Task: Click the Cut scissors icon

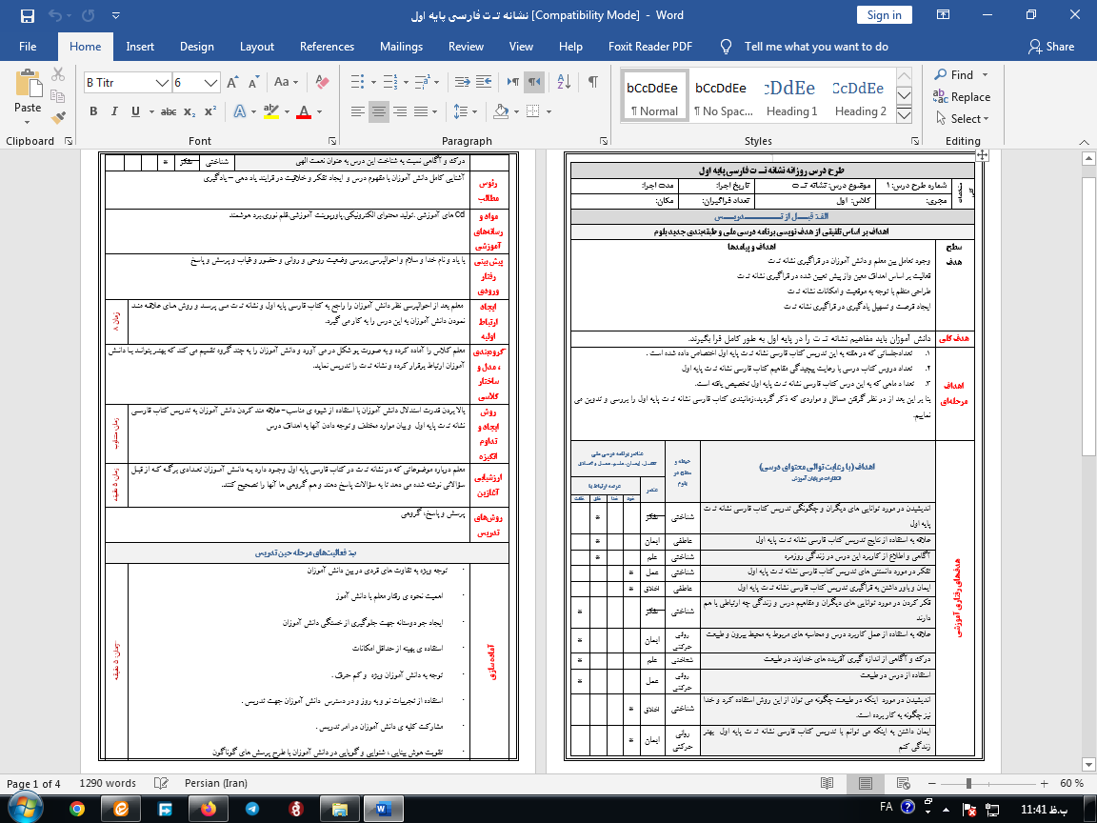Action: pos(59,74)
